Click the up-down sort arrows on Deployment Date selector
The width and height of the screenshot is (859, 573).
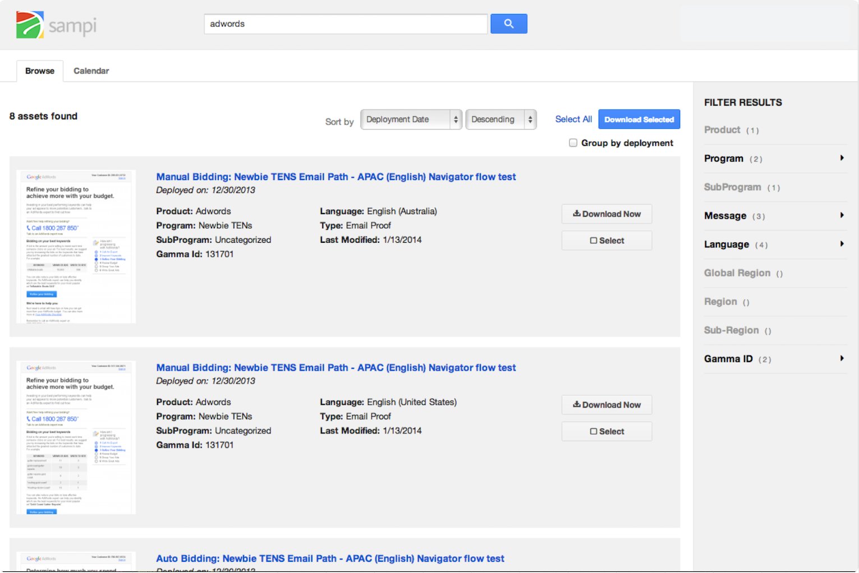pyautogui.click(x=454, y=119)
